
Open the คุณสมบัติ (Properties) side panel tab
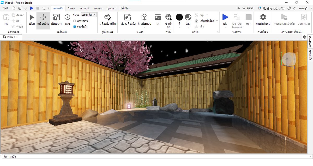[x=311, y=55]
